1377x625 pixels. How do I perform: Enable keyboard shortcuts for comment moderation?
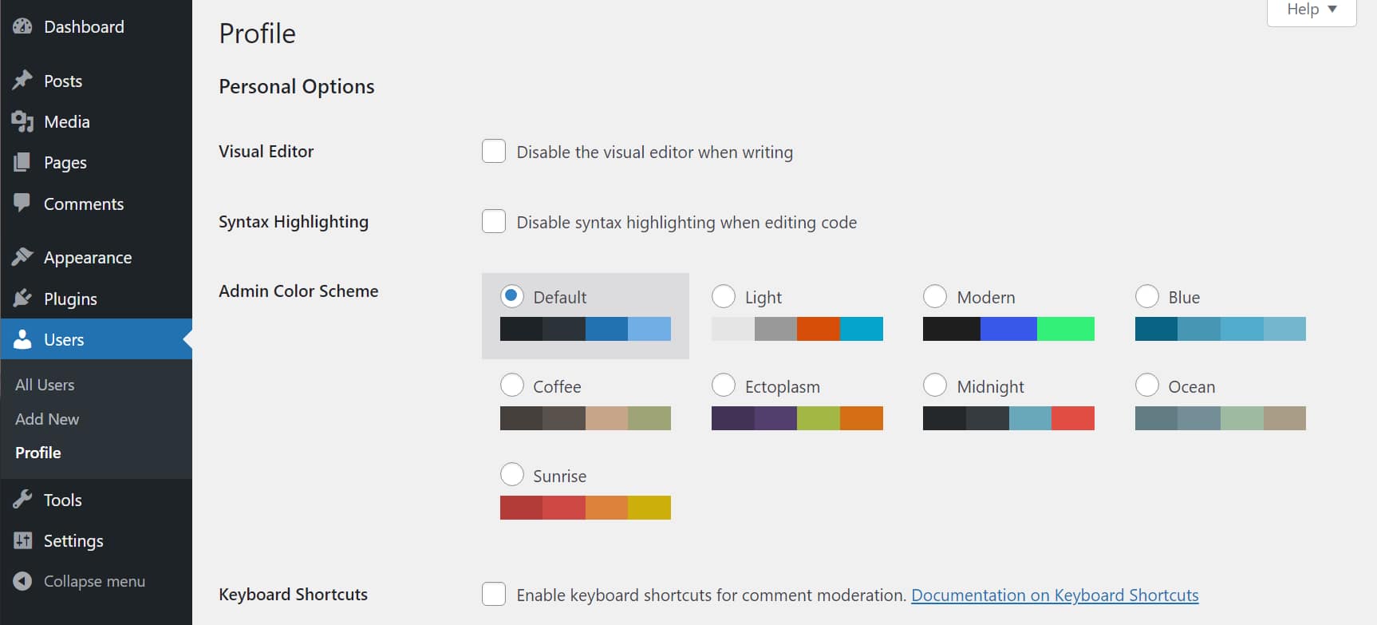[x=494, y=594]
